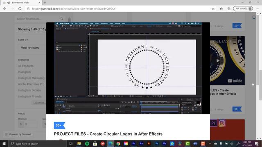Click the Pr logo on red product card

pyautogui.click(x=213, y=123)
